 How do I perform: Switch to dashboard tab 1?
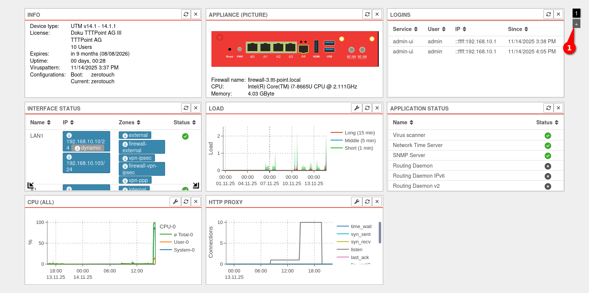coord(576,13)
